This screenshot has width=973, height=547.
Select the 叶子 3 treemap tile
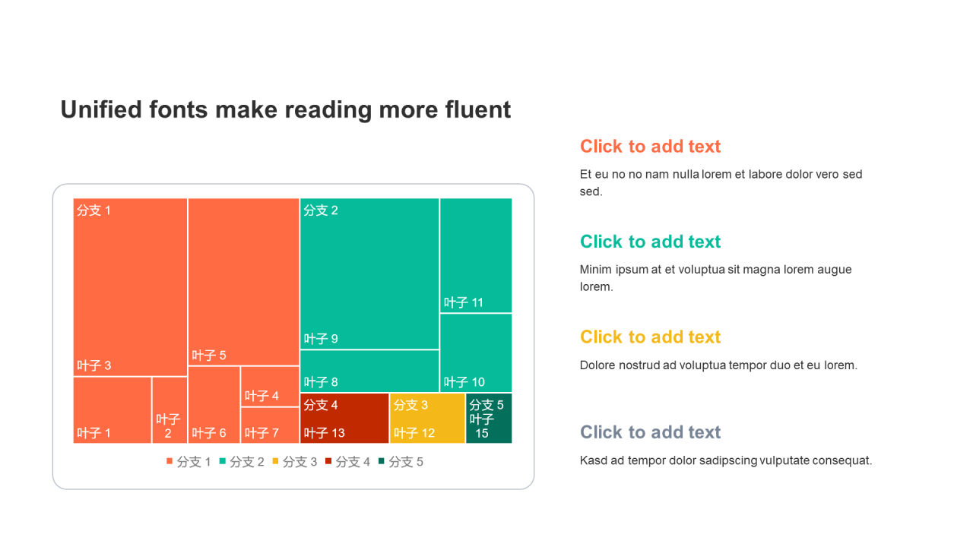[130, 287]
